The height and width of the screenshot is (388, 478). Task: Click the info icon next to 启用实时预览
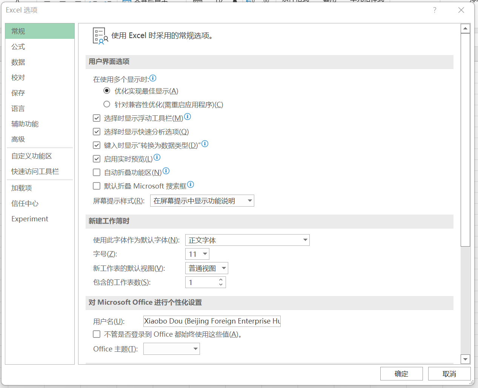tap(157, 157)
